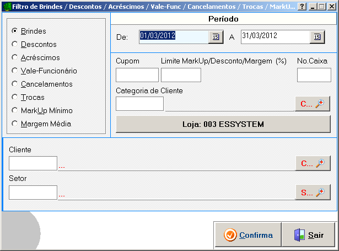
Task: Click the help question mark in title bar
Action: (302, 7)
